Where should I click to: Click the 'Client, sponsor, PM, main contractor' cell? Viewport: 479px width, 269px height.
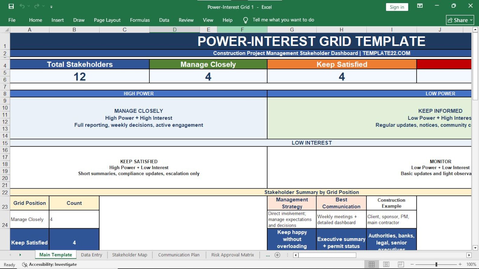point(392,219)
